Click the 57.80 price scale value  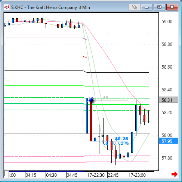[167, 158]
